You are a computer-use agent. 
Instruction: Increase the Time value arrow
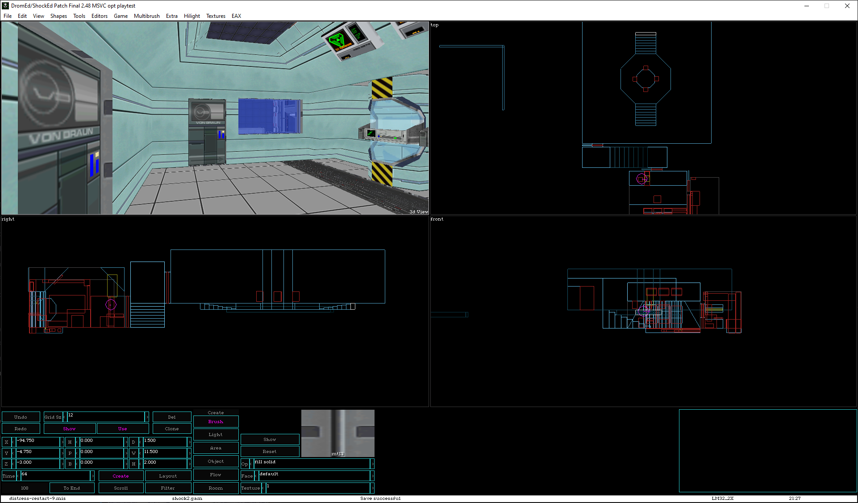click(92, 476)
